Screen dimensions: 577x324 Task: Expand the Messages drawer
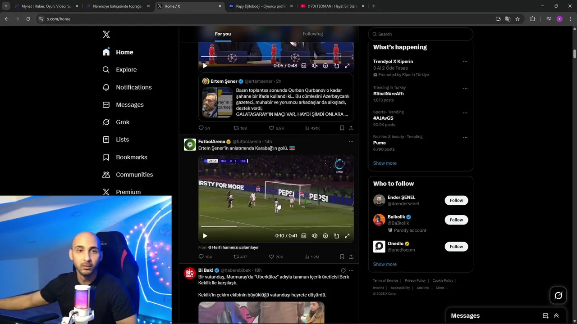(x=556, y=316)
